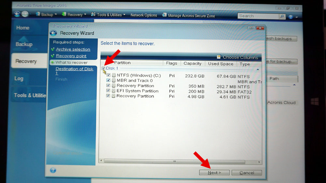Click the Choose Columns icon
The width and height of the screenshot is (326, 183).
[x=219, y=57]
